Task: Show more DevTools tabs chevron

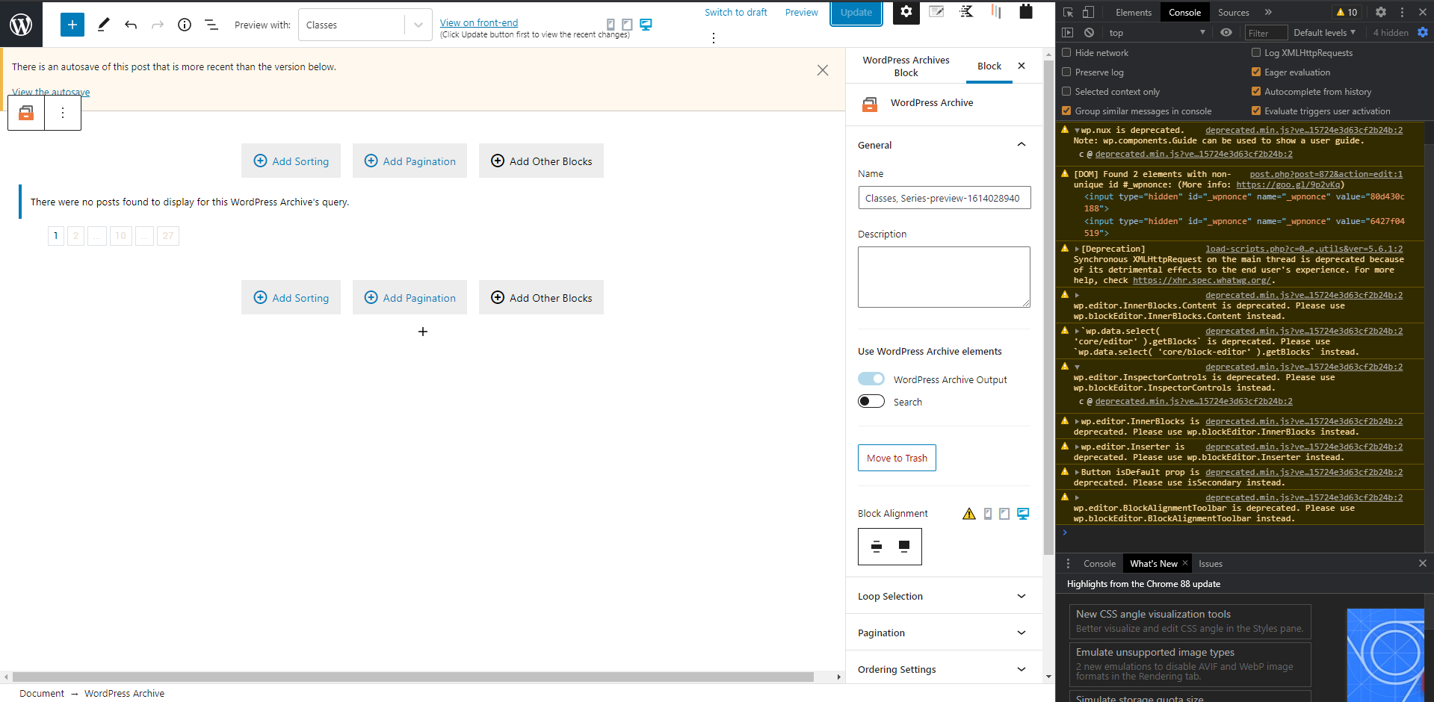Action: [1268, 12]
